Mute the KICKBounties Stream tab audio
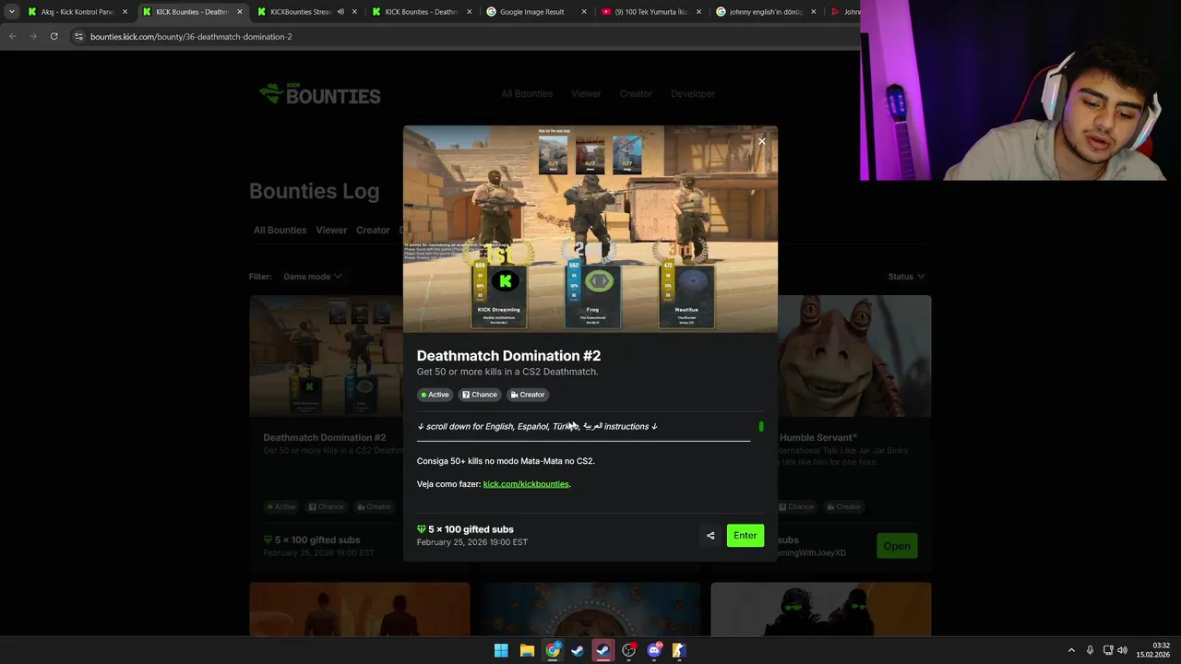Viewport: 1181px width, 664px height. 341,12
